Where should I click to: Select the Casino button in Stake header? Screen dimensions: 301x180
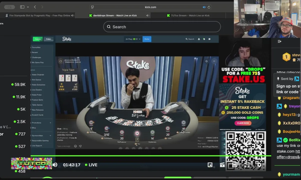[38, 39]
